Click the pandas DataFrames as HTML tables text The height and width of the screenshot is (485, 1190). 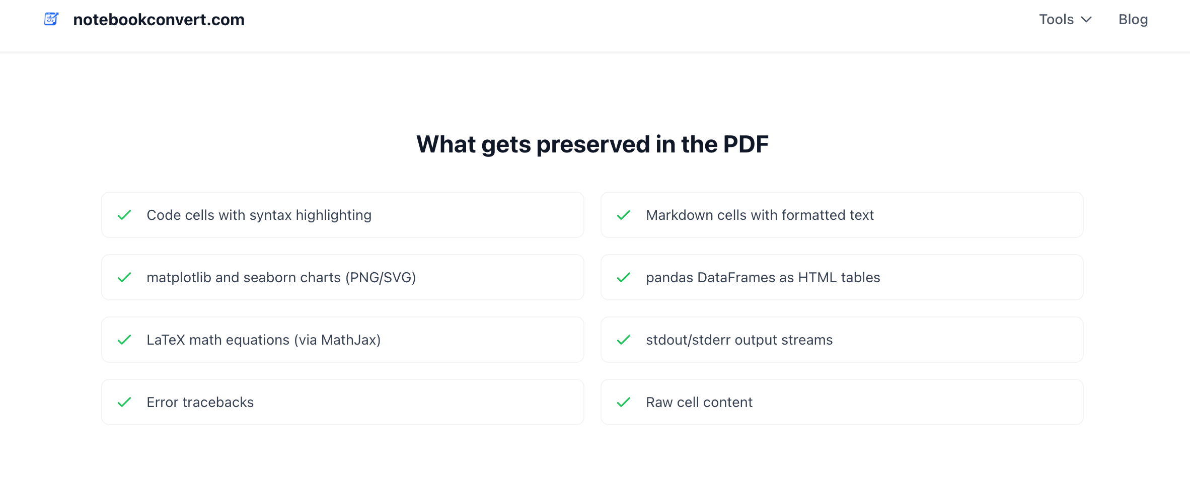(x=763, y=278)
